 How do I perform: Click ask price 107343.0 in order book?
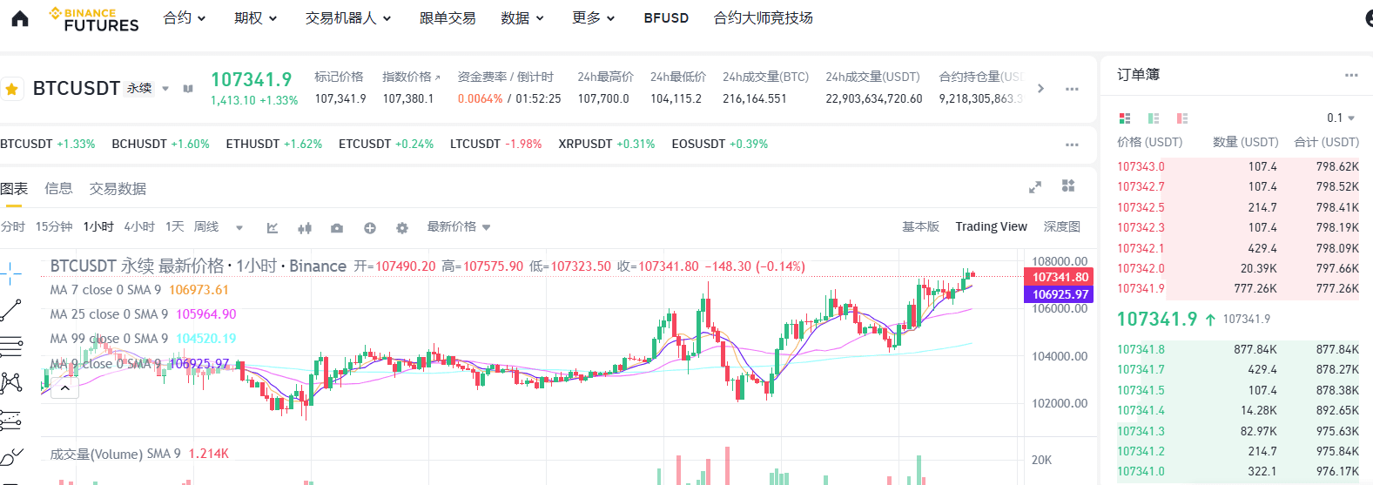click(x=1141, y=166)
